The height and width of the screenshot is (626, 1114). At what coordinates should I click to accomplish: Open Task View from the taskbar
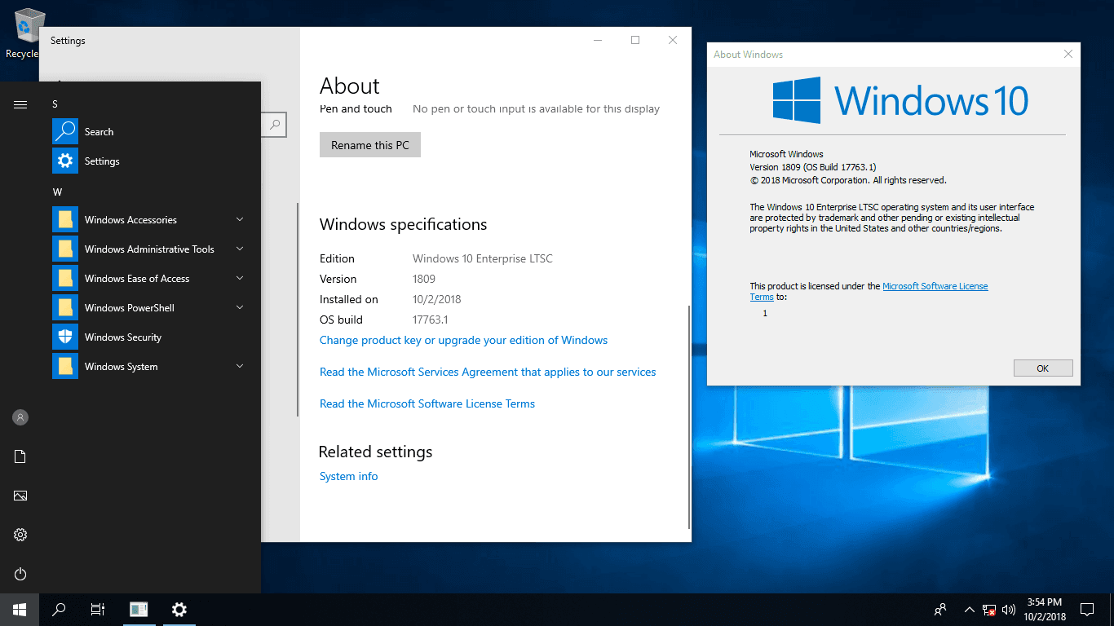click(97, 609)
